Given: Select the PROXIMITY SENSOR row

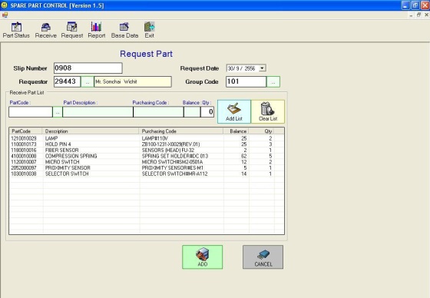Looking at the screenshot, I should point(147,168).
